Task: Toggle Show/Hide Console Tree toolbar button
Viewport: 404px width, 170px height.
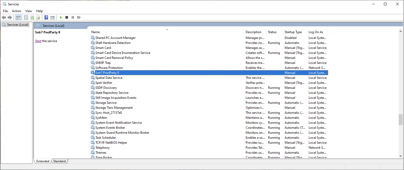Action: coord(18,17)
